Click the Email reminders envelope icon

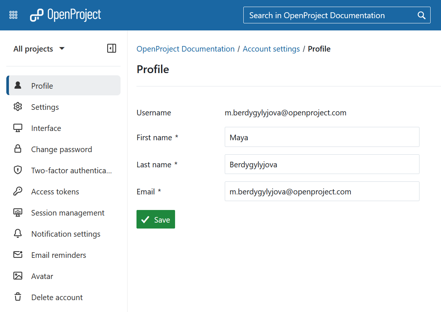(x=18, y=254)
